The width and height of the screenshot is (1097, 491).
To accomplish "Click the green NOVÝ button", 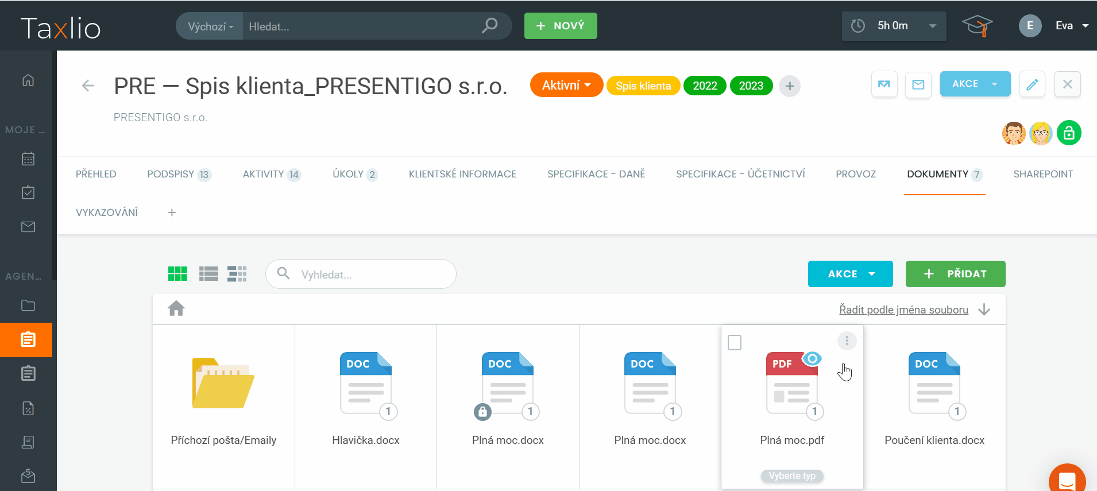I will (561, 26).
